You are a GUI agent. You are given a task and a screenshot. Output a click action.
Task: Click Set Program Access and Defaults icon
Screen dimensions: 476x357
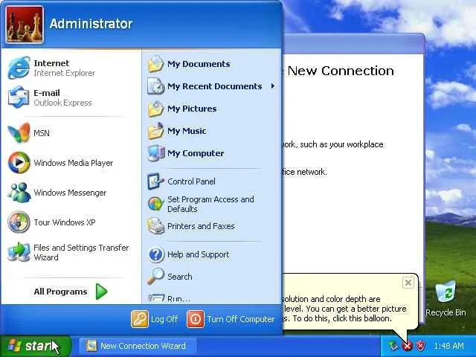tap(155, 204)
